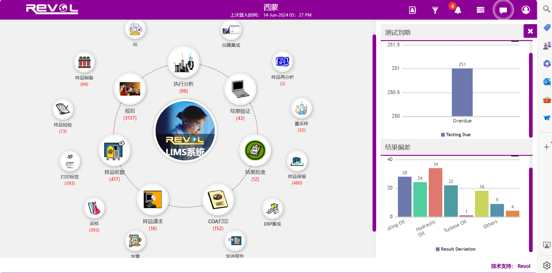Open the 执行分析 workflow icon
Screen dimensions: 552x273
click(184, 62)
